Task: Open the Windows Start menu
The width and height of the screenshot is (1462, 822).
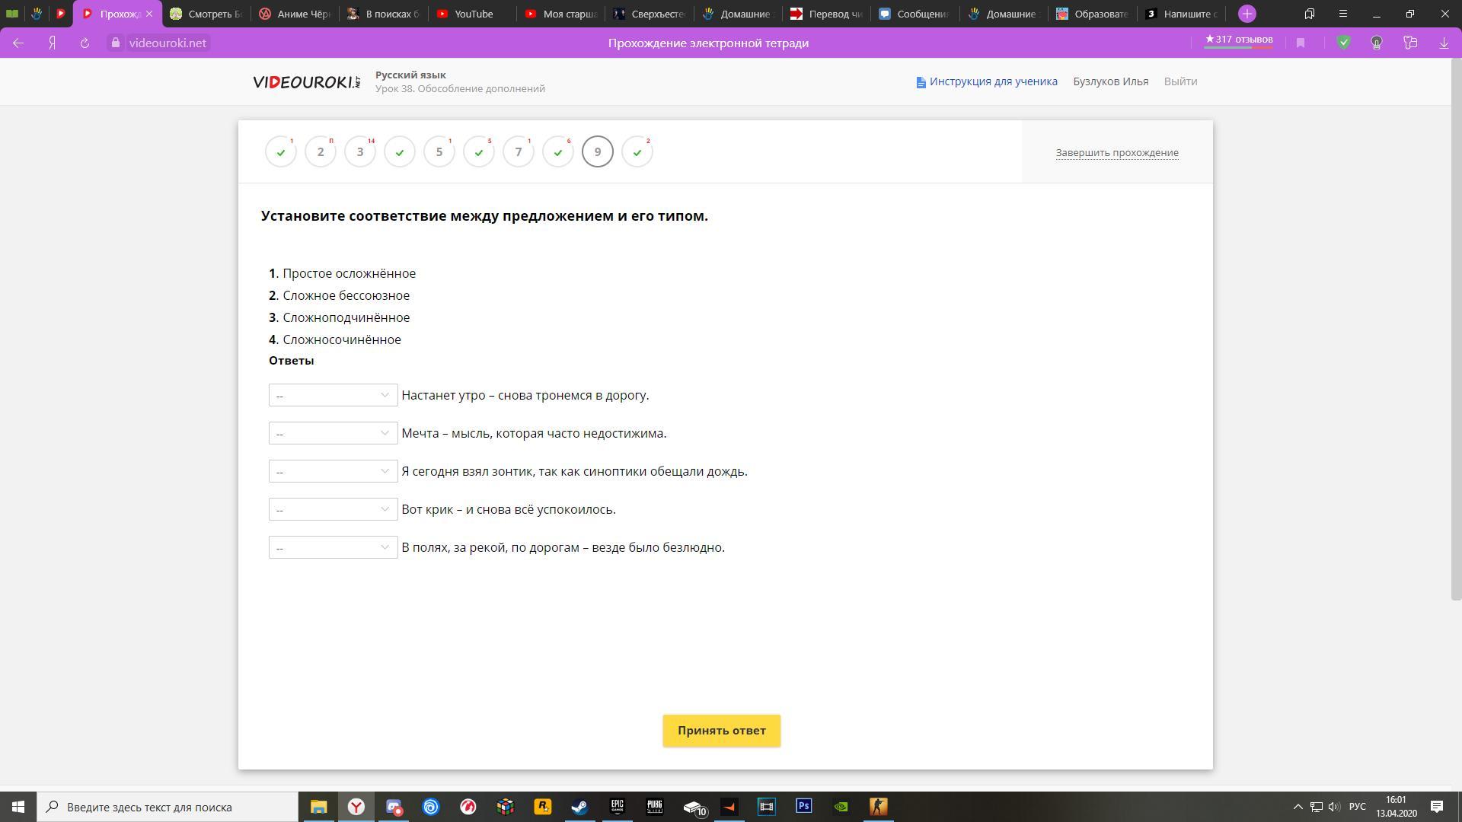Action: 18,807
